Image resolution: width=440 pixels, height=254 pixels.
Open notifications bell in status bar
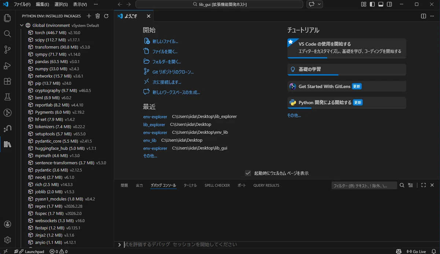[434, 251]
